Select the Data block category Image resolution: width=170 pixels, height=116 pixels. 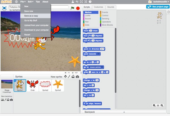pyautogui.click(x=91, y=25)
